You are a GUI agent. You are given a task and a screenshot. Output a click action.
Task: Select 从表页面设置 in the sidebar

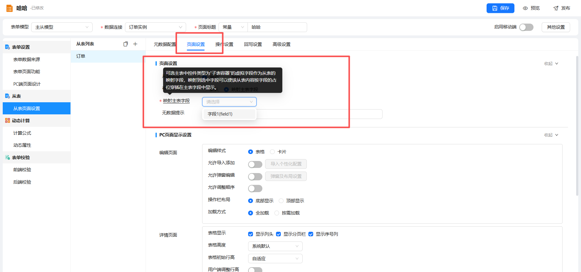tap(37, 108)
